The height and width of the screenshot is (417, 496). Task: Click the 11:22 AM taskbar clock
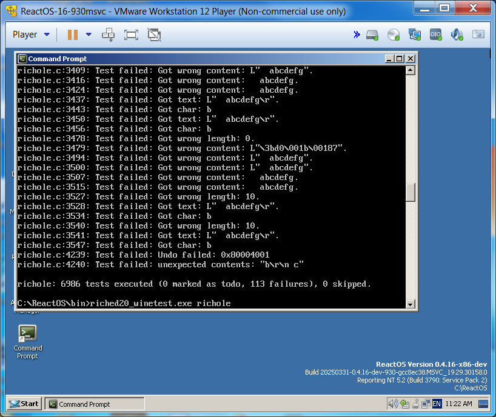458,404
